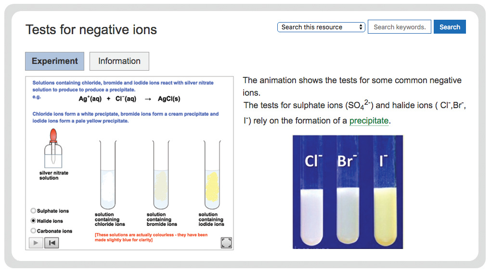Switch to the Information tab

119,61
